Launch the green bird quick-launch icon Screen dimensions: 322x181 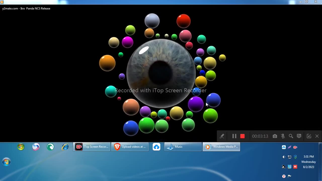[50, 147]
